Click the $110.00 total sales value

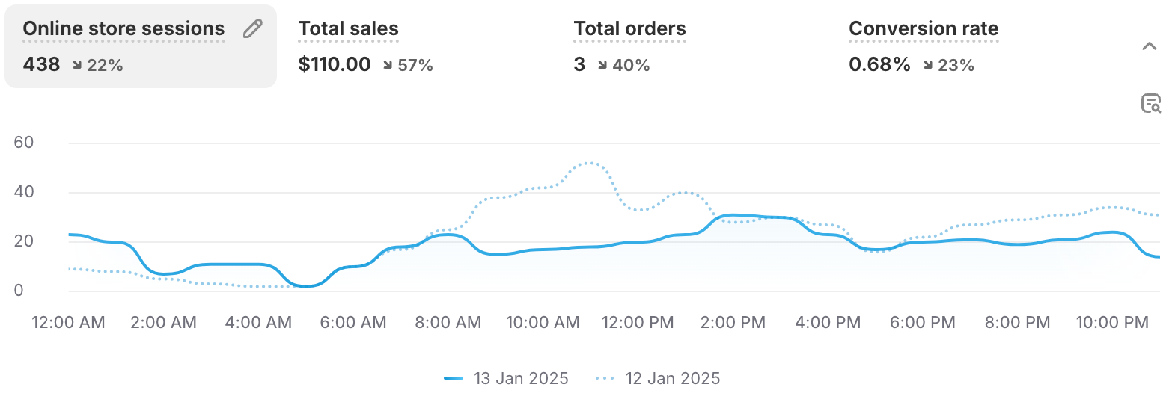point(335,65)
